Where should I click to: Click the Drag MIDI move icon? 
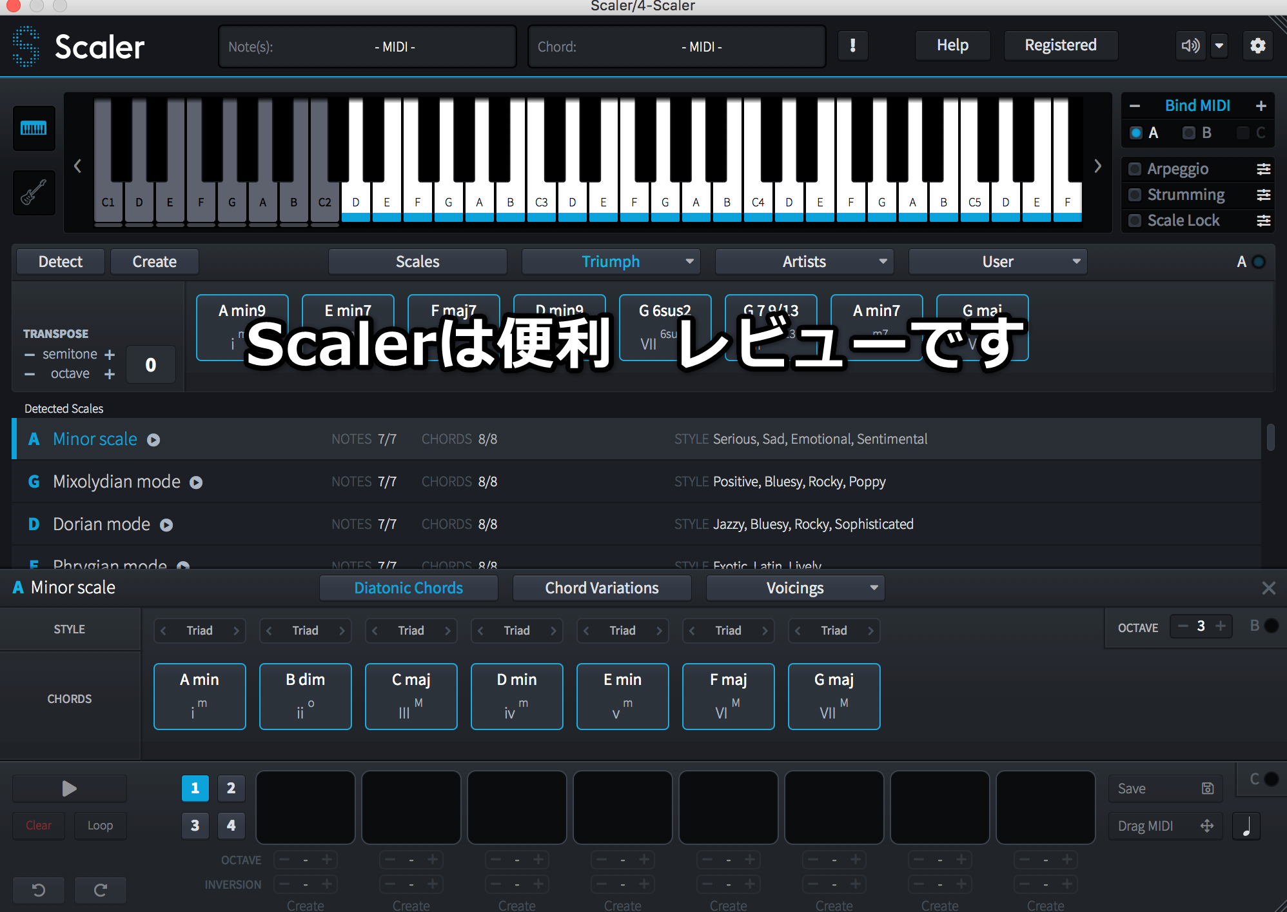pyautogui.click(x=1206, y=826)
